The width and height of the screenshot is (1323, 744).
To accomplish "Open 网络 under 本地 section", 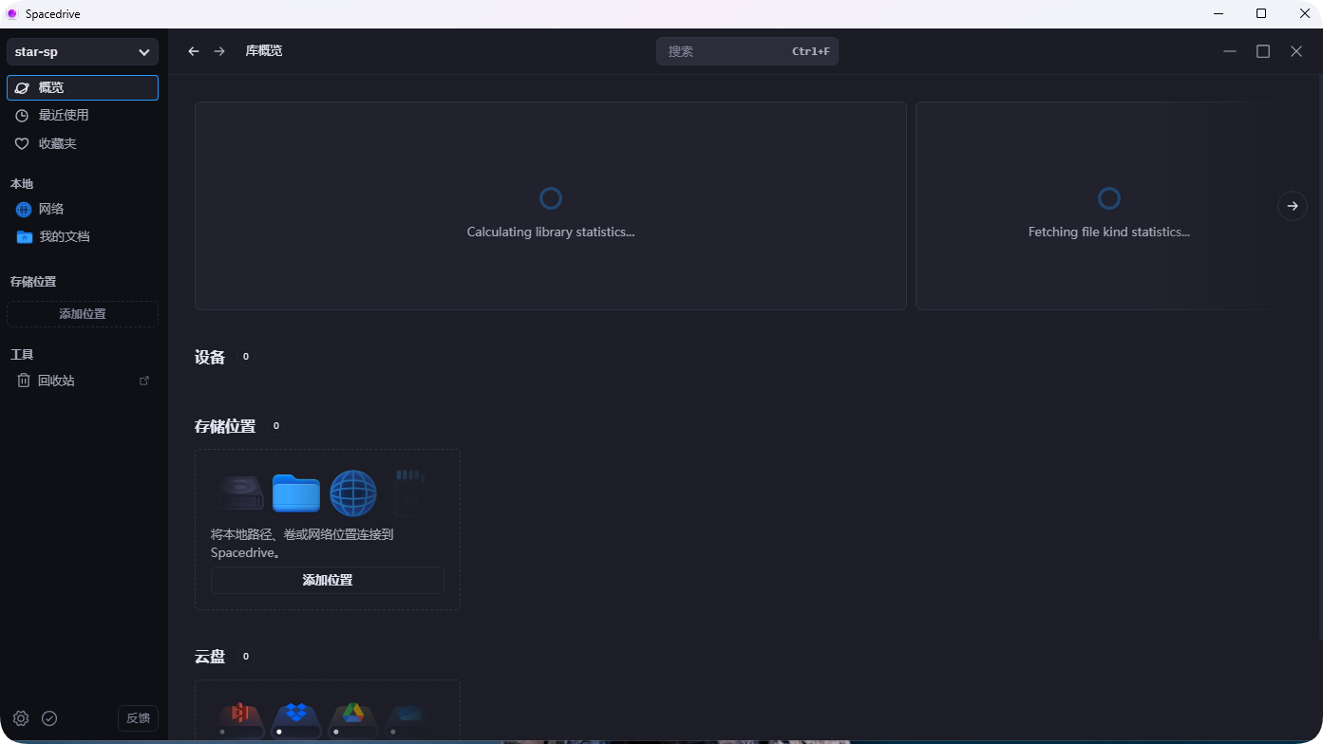I will pos(51,209).
